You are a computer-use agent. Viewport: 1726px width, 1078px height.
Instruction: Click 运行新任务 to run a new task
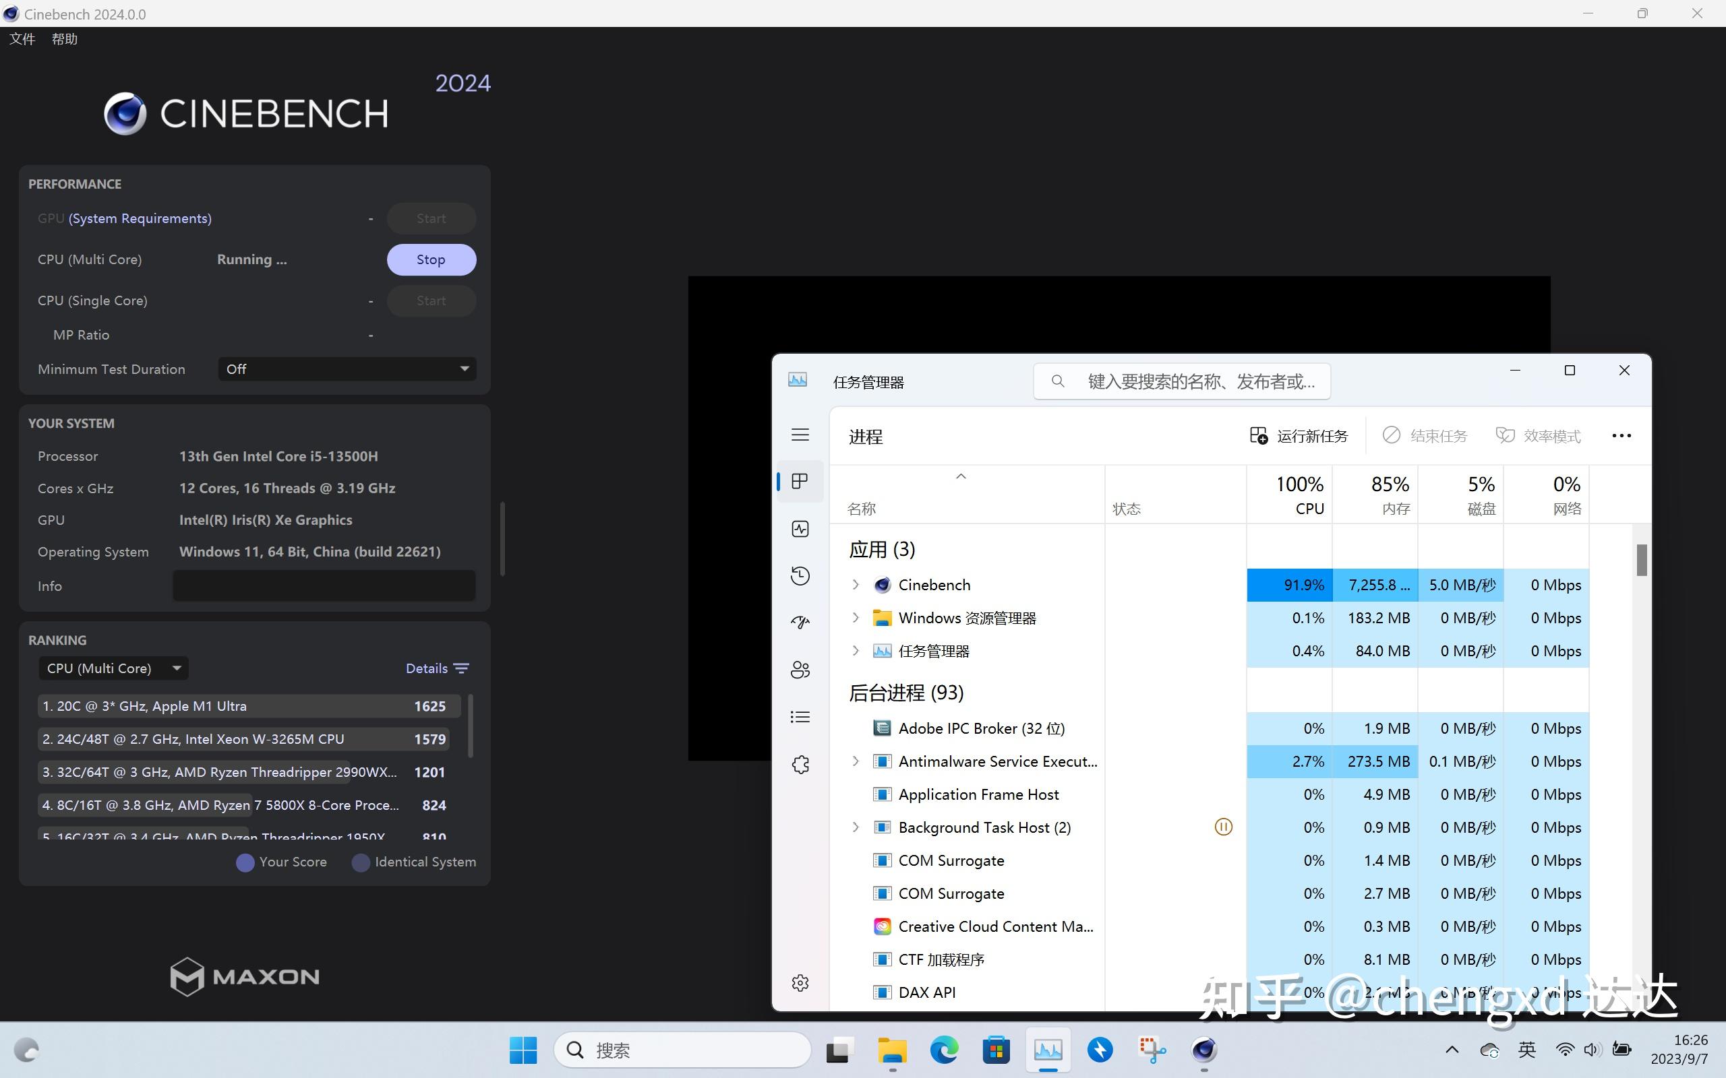(x=1298, y=435)
